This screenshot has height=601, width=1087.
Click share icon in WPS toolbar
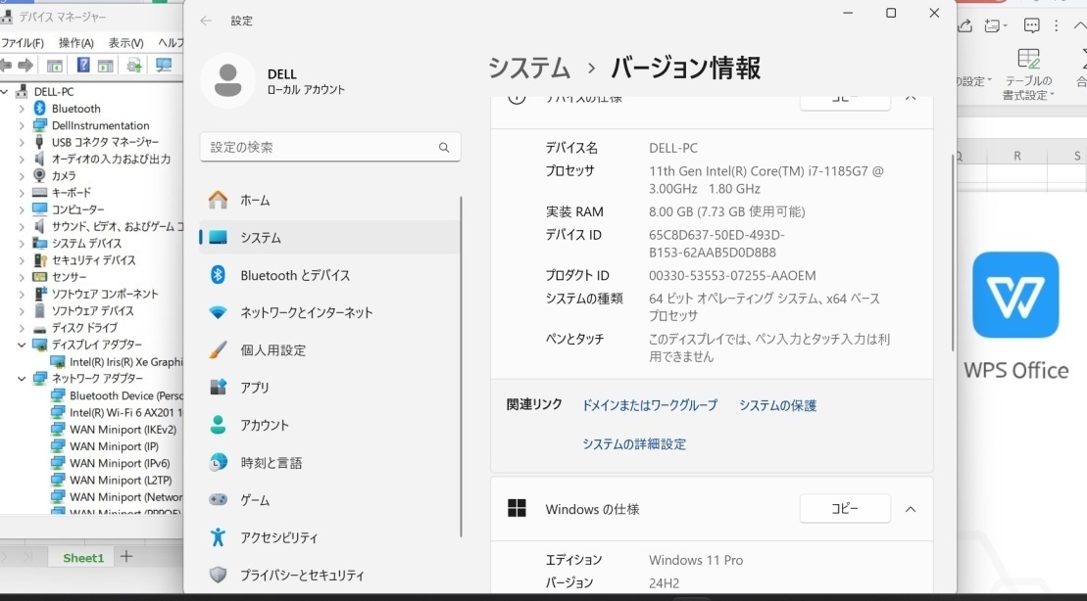964,25
